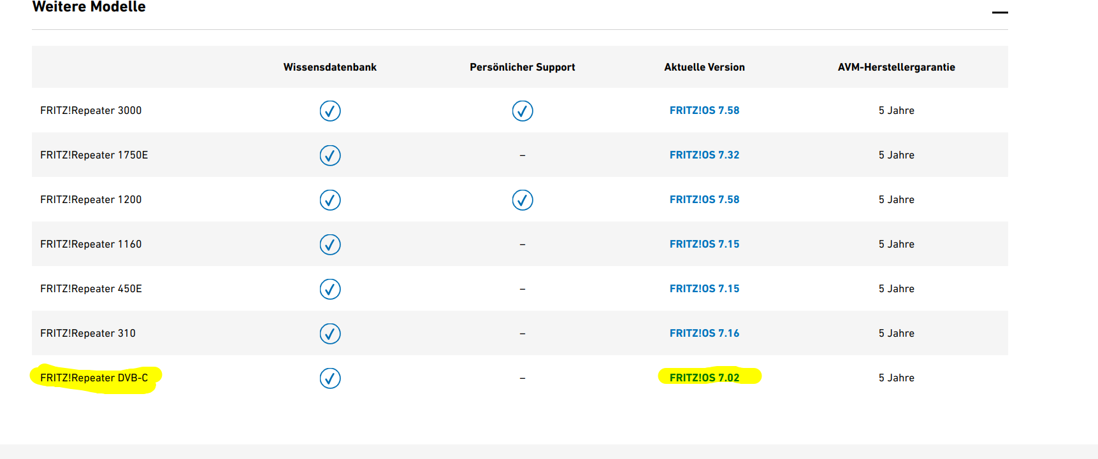The width and height of the screenshot is (1098, 459).
Task: Click Wissensdatenbank checkmark for FRITZ!Repeater 1160
Action: (330, 244)
